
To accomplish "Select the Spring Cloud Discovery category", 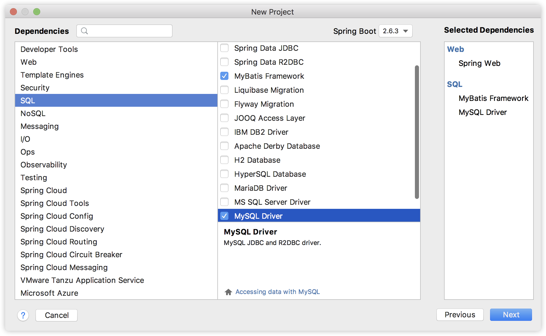I will point(62,229).
